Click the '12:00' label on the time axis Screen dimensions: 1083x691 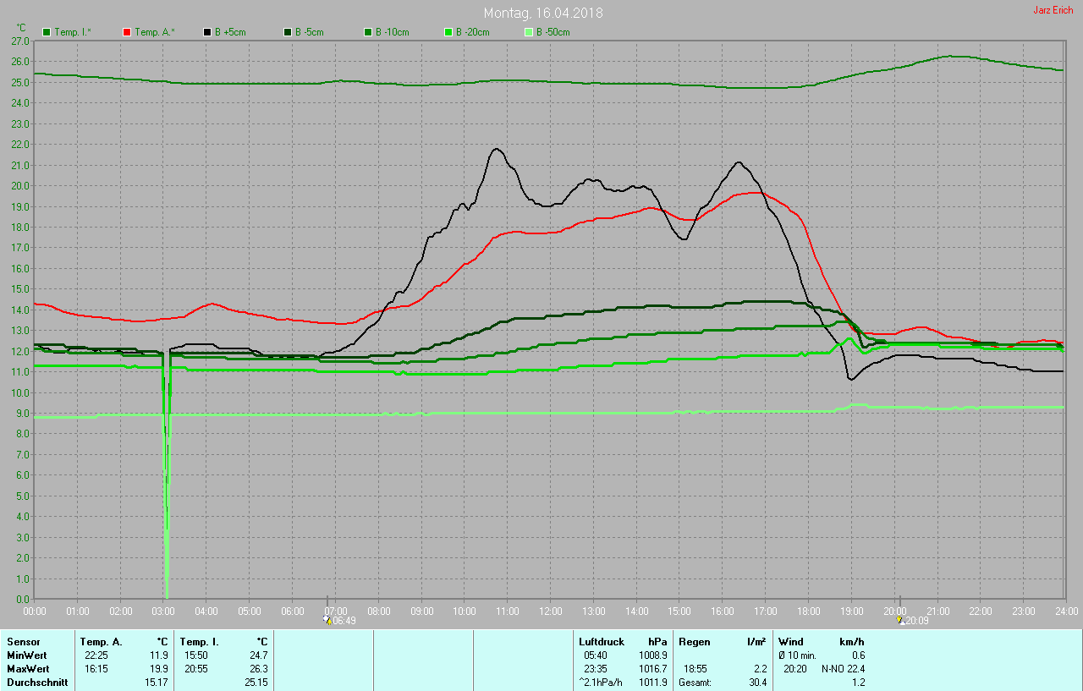point(550,611)
